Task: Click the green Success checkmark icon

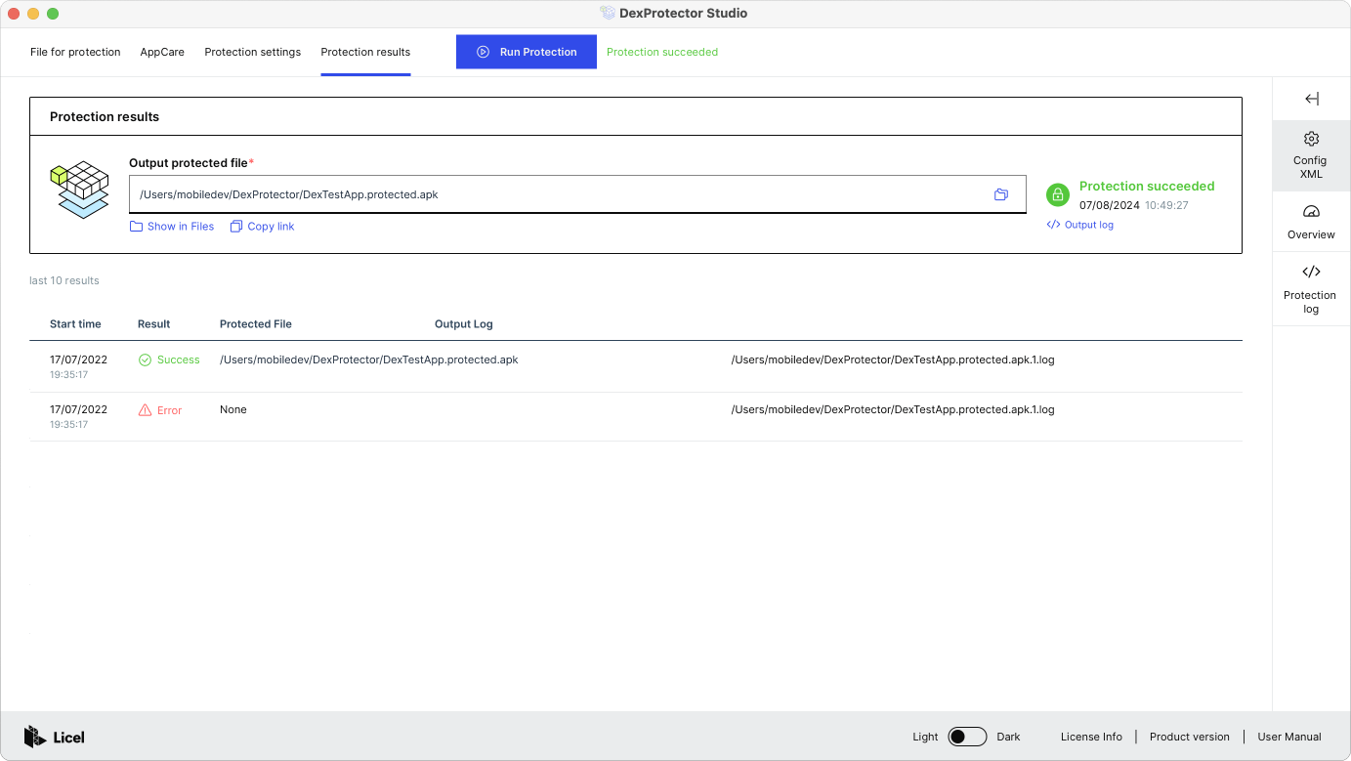Action: point(145,359)
